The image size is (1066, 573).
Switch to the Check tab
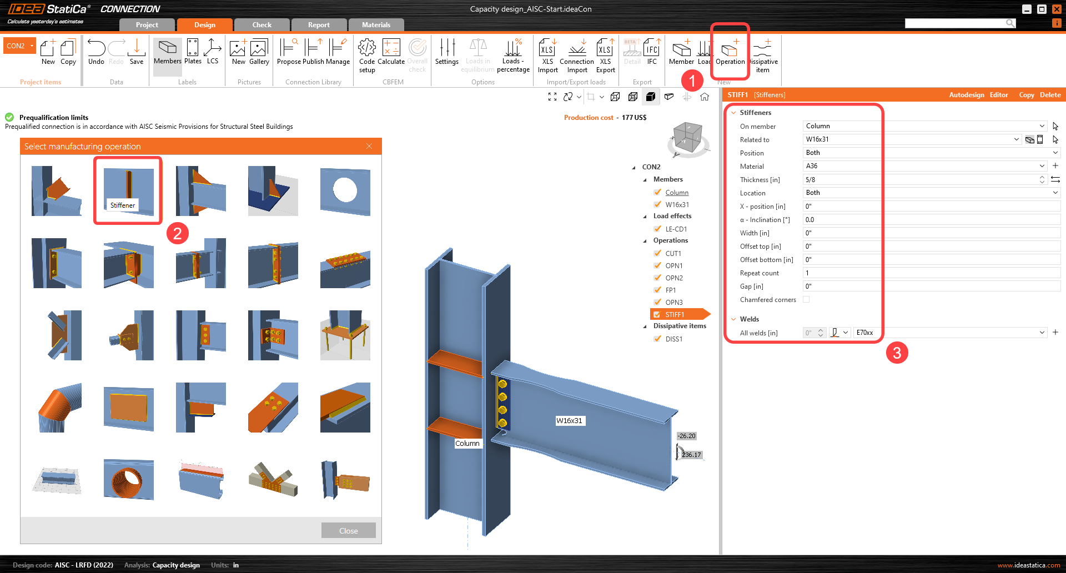pos(262,25)
